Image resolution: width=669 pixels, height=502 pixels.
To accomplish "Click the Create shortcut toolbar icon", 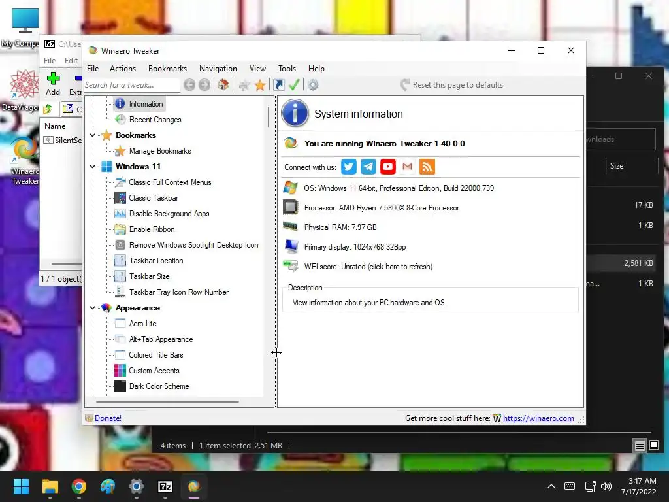I will [278, 85].
